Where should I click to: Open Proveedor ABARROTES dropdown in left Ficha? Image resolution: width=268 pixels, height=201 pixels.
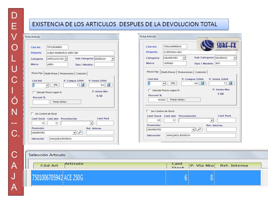[74, 133]
